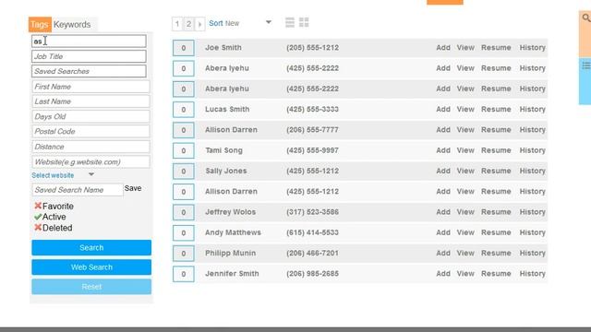Click the Web Search button
Screen dimensions: 591x332
coord(91,267)
